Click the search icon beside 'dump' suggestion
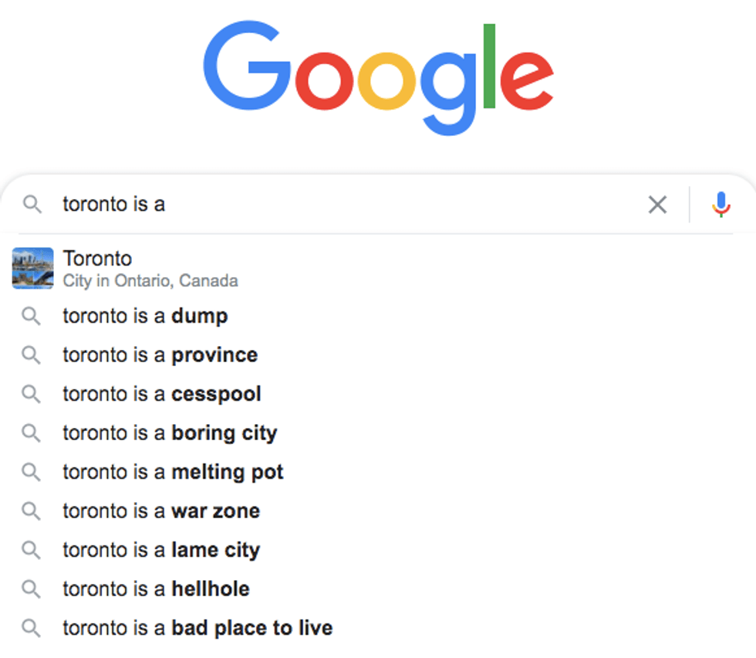Image resolution: width=756 pixels, height=658 pixels. click(x=31, y=316)
